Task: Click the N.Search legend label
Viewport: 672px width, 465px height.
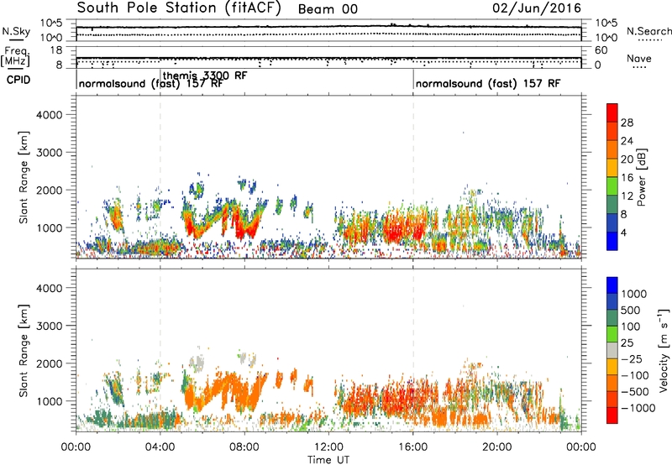Action: click(x=648, y=31)
